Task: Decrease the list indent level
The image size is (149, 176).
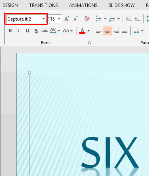Action: coord(129,19)
